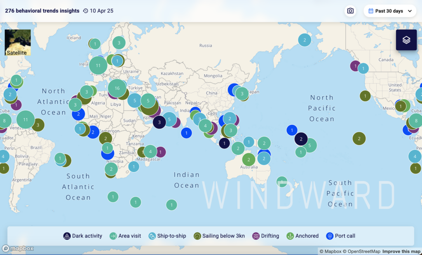Screen dimensions: 422x255
Task: Click the Argentina map label
Action: [22, 180]
